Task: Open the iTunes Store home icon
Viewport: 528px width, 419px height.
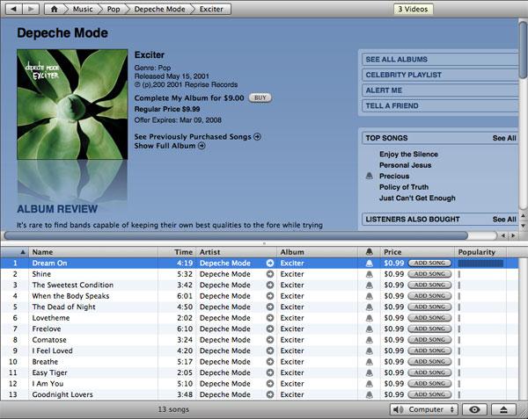Action: [54, 9]
